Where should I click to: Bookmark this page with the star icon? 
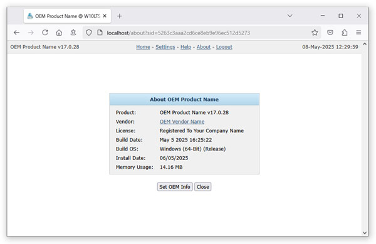click(x=315, y=33)
